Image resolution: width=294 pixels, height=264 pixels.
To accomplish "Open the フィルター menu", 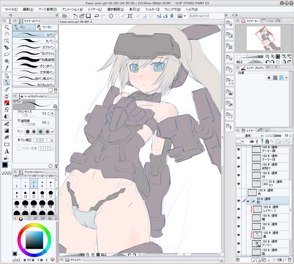I will point(152,9).
